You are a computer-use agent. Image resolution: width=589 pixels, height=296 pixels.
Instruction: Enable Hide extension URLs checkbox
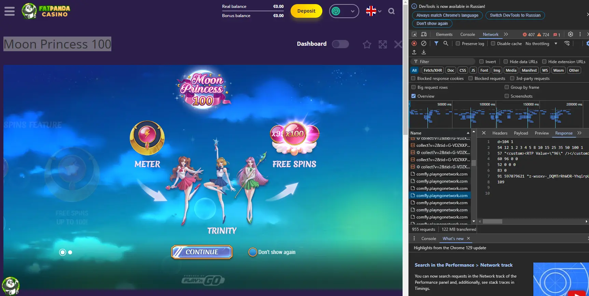tap(544, 61)
